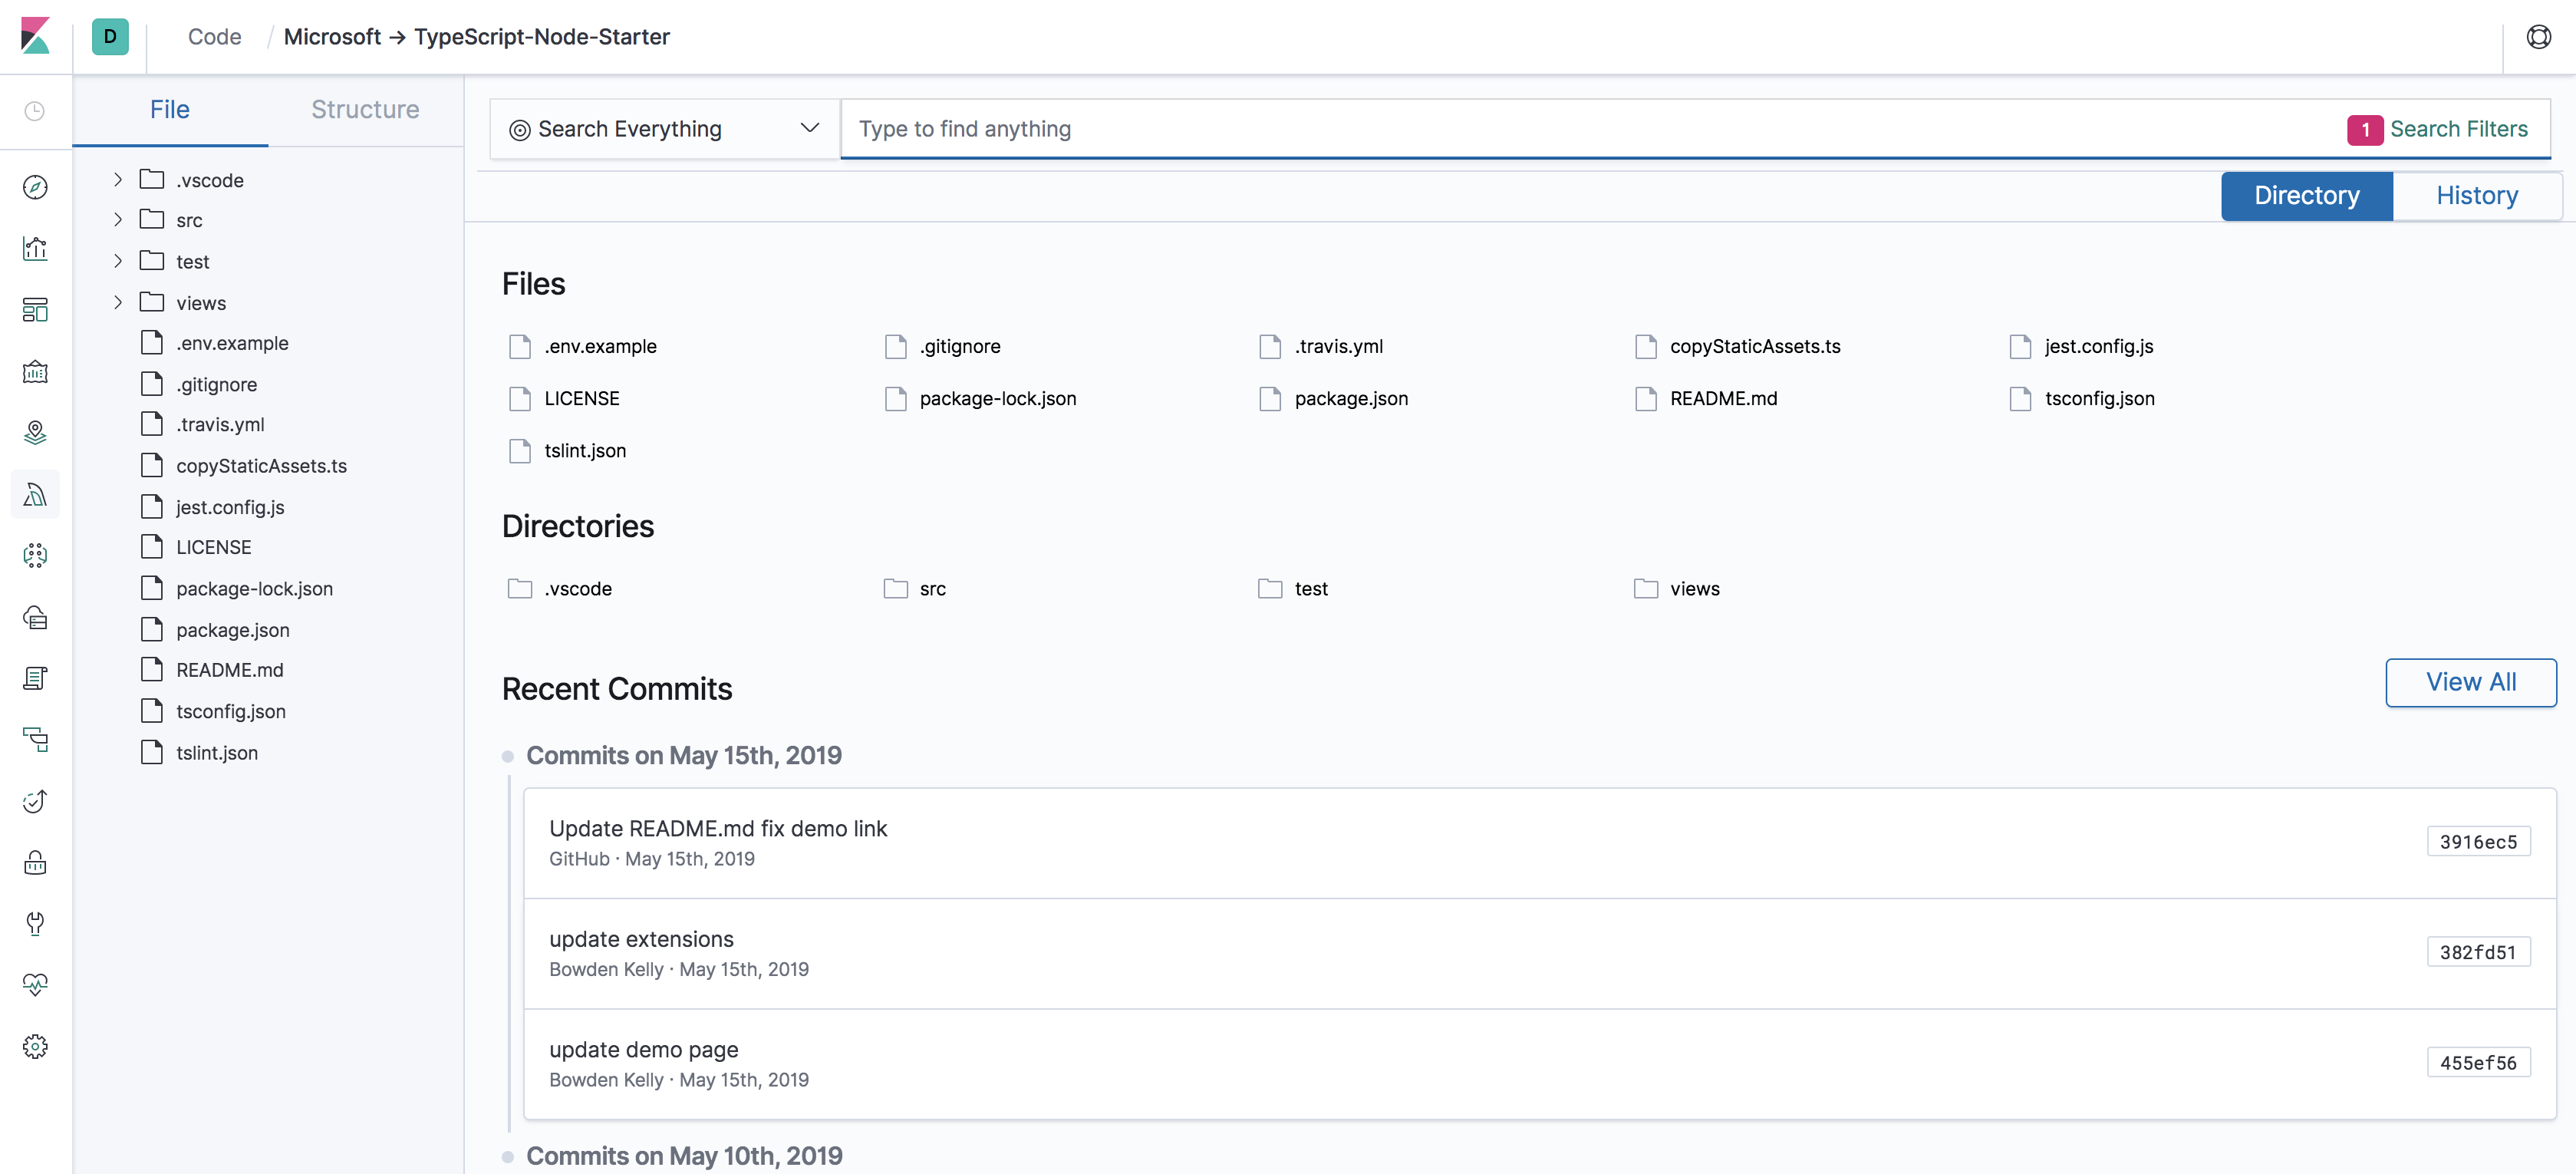Switch to the Structure tab
Viewport: 2576px width, 1174px height.
pos(365,109)
